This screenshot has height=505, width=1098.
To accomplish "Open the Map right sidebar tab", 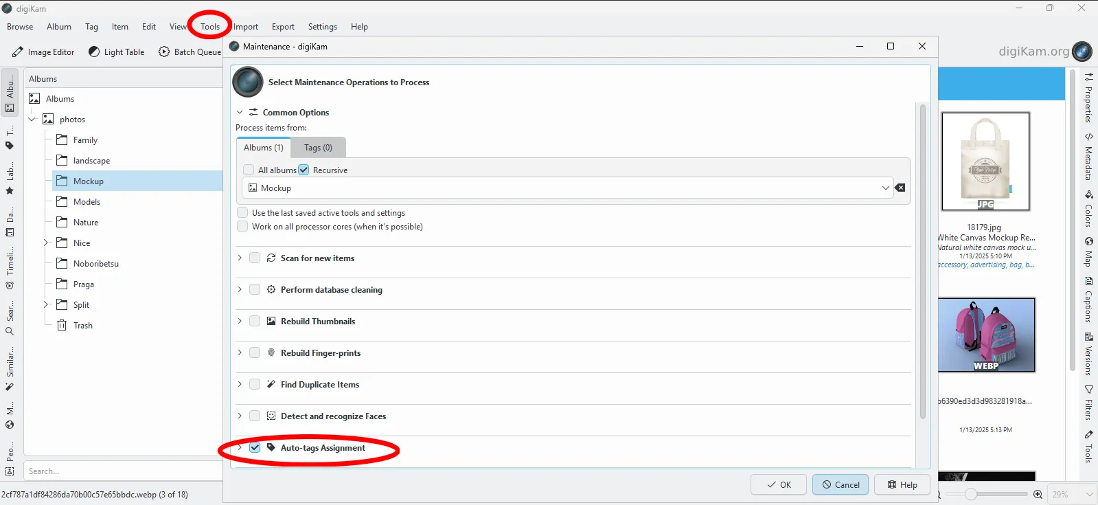I will click(1088, 251).
